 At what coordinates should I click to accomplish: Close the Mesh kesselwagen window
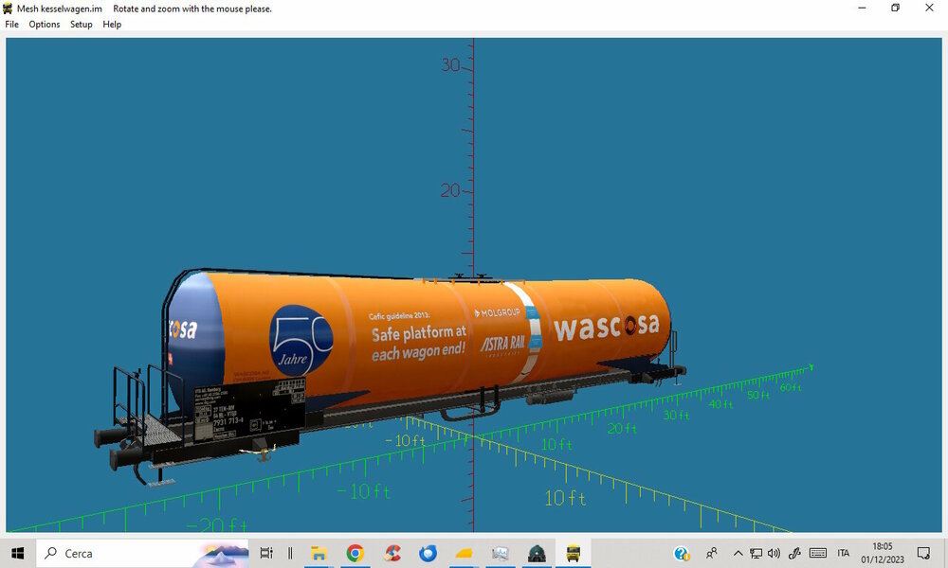[929, 8]
